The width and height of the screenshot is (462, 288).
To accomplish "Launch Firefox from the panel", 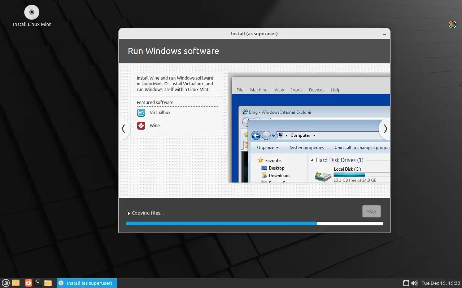I will click(29, 283).
